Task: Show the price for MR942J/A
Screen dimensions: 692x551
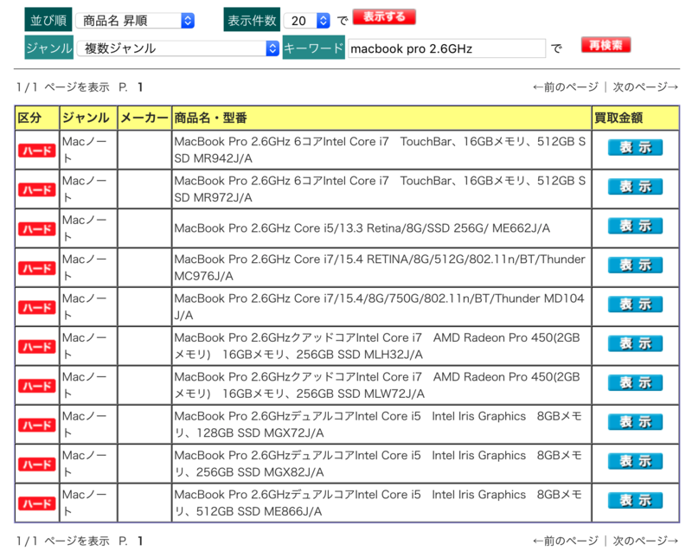Action: [x=635, y=147]
